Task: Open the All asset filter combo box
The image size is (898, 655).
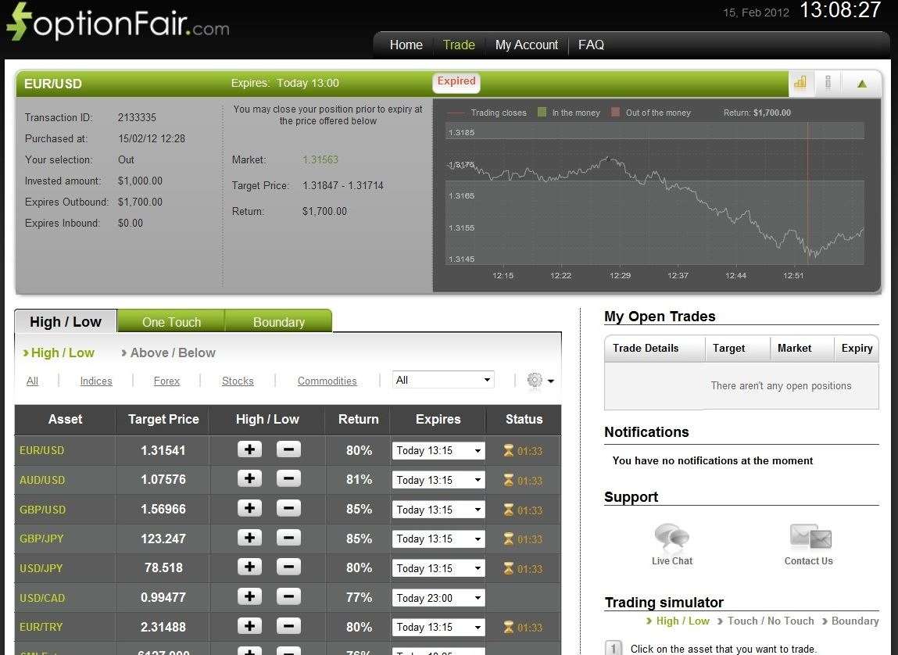Action: click(442, 379)
